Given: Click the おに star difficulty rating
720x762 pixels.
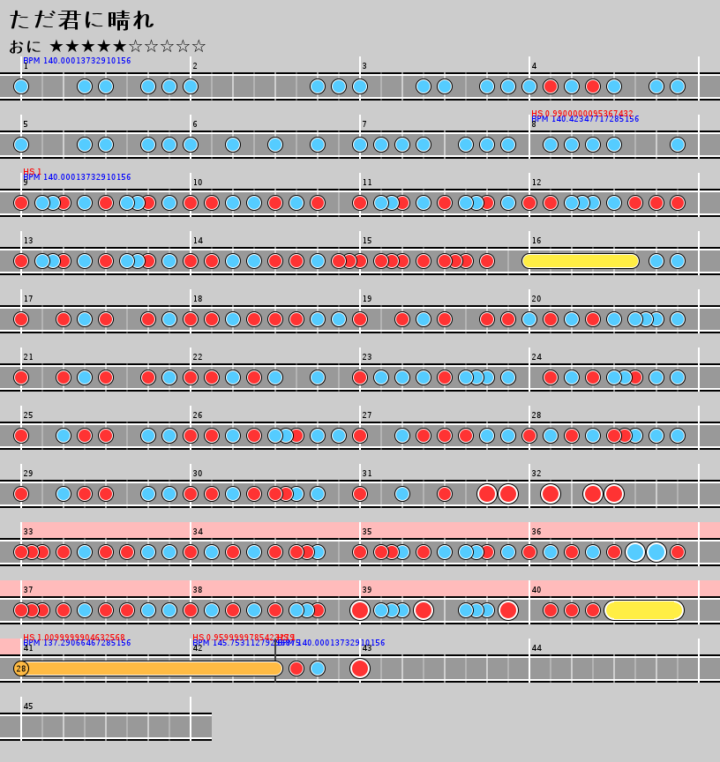Looking at the screenshot, I should click(107, 46).
